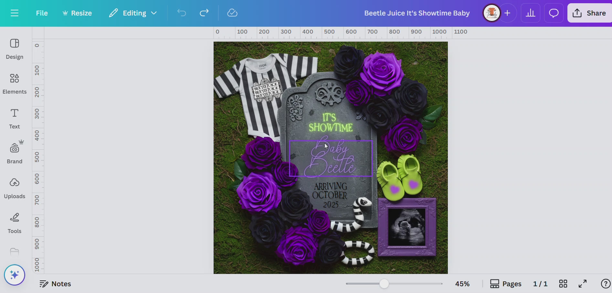Open the Notes panel
612x293 pixels.
point(55,284)
